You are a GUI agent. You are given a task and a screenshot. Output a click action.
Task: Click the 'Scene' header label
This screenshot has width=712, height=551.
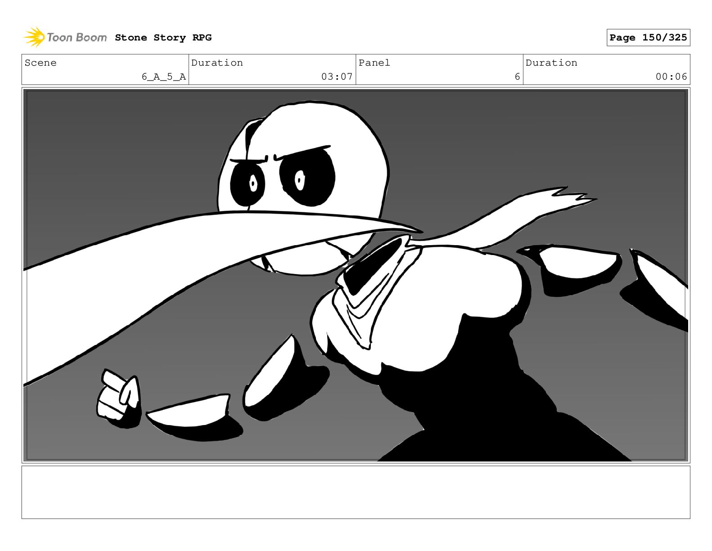pyautogui.click(x=41, y=63)
